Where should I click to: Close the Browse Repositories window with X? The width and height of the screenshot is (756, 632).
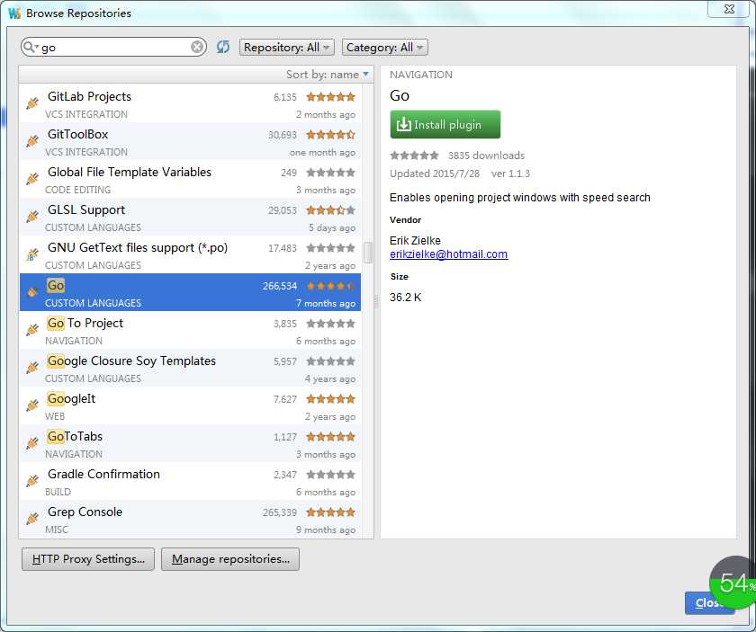[730, 9]
